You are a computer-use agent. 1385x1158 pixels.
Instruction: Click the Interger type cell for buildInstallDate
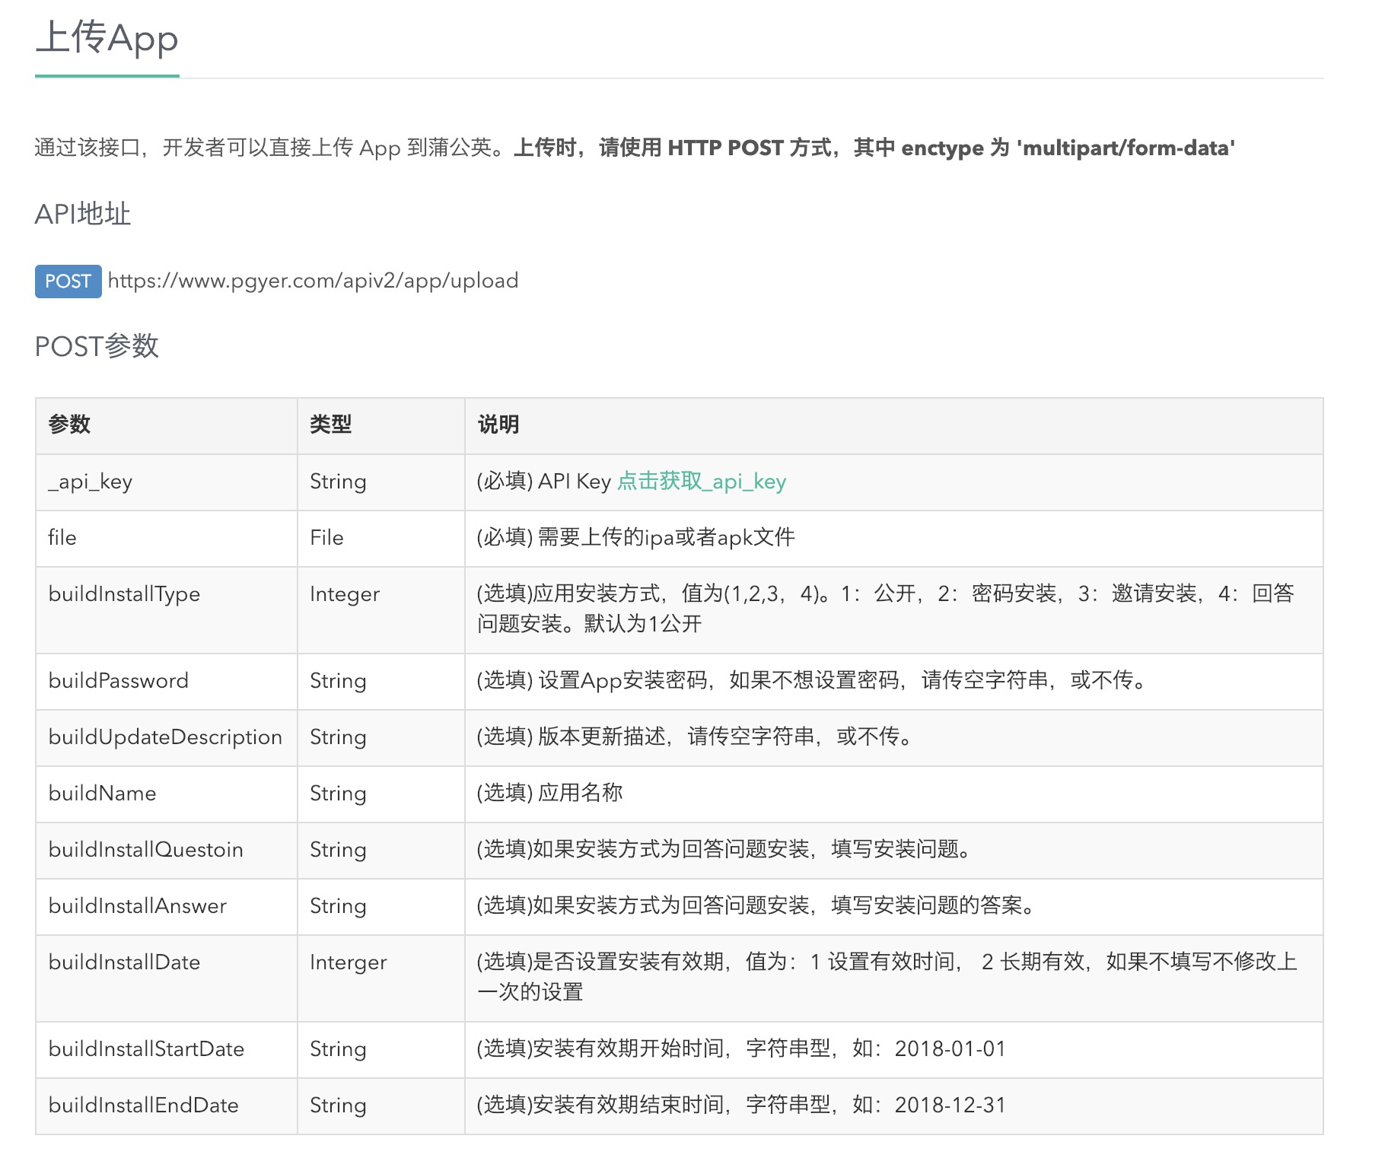click(381, 978)
